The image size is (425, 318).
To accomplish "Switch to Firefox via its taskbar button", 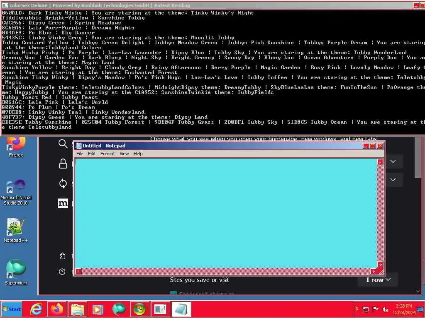I will 57,309.
